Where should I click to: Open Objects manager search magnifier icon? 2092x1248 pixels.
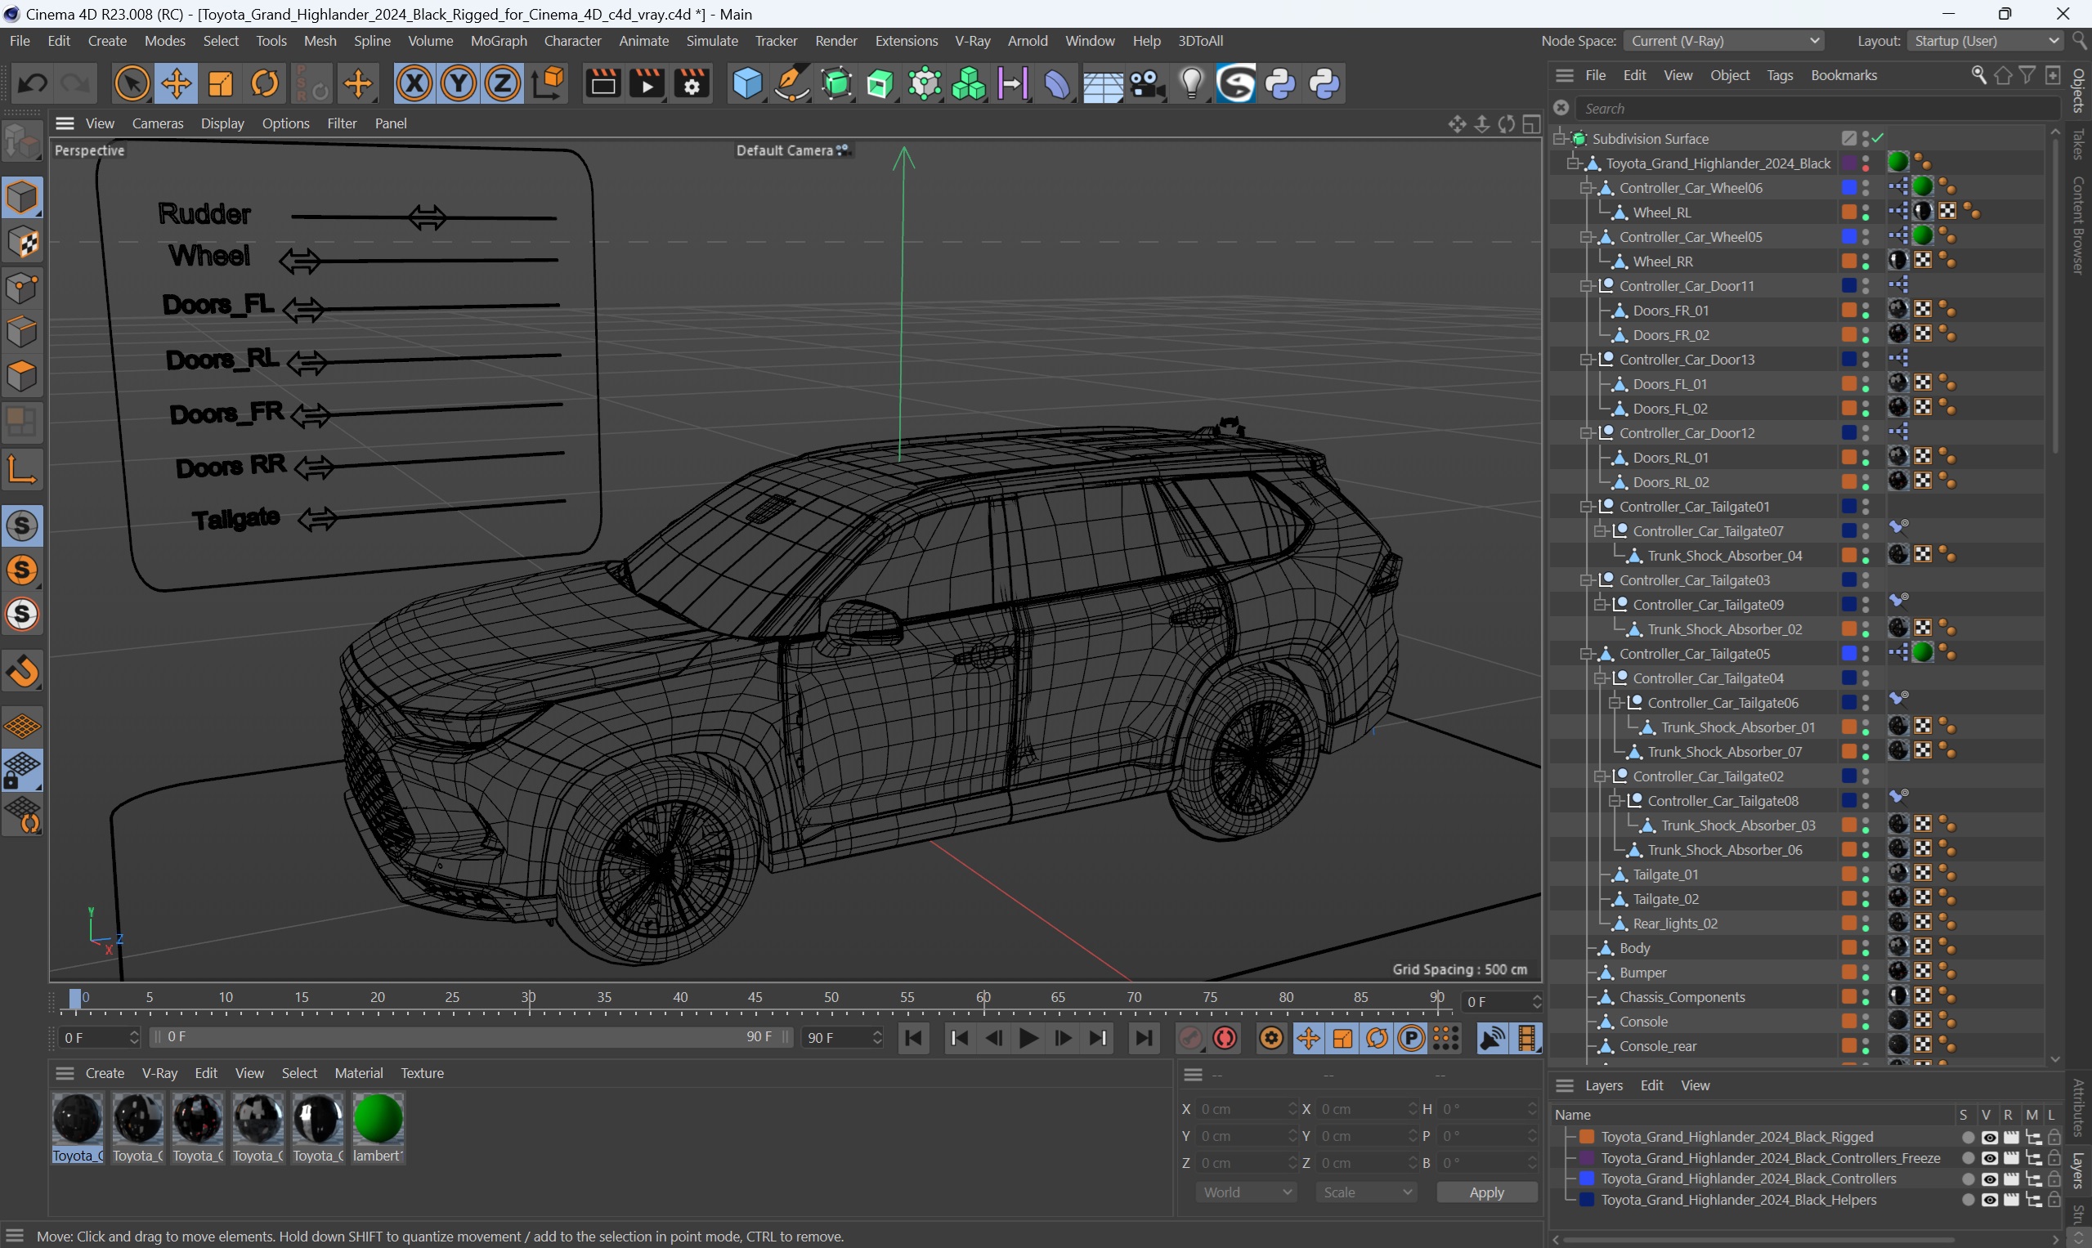tap(1978, 75)
